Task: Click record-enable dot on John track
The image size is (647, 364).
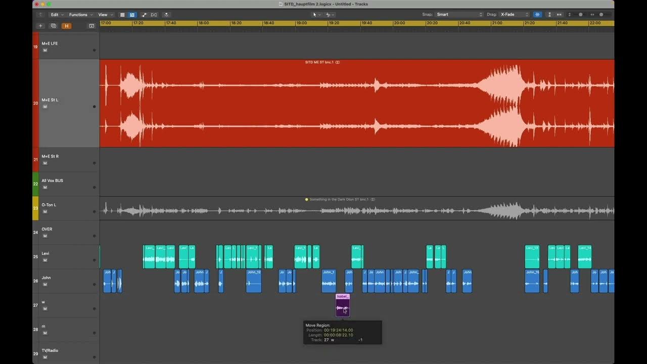Action: (x=94, y=285)
